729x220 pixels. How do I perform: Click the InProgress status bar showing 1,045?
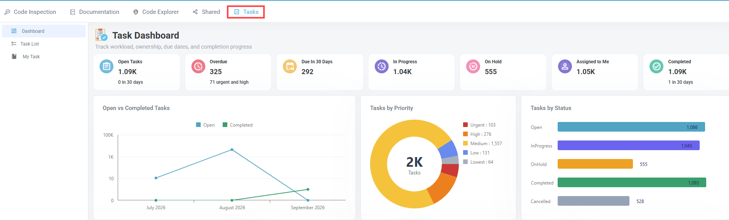coord(629,146)
